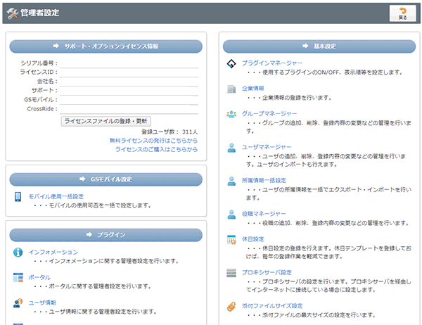Click the Plugin Manager diamond icon

click(231, 64)
